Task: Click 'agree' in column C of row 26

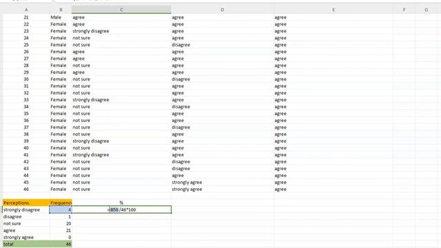Action: 79,52
